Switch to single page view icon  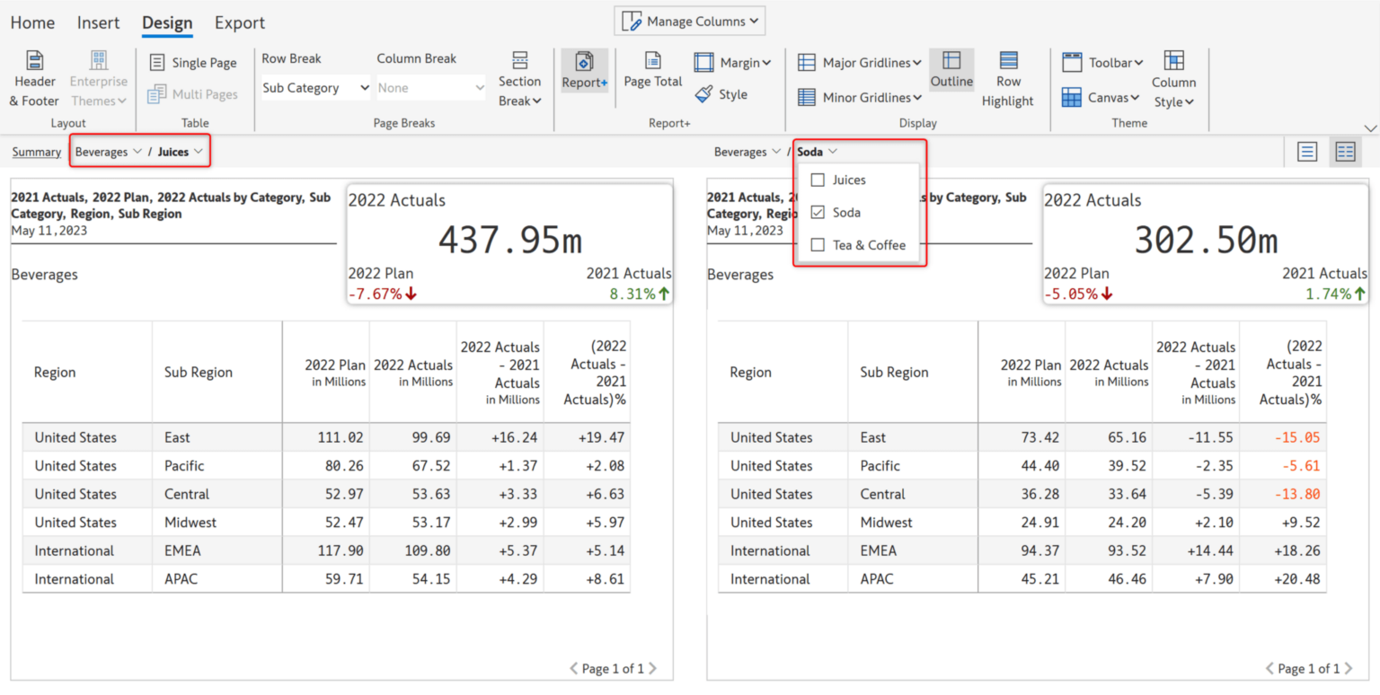1307,152
